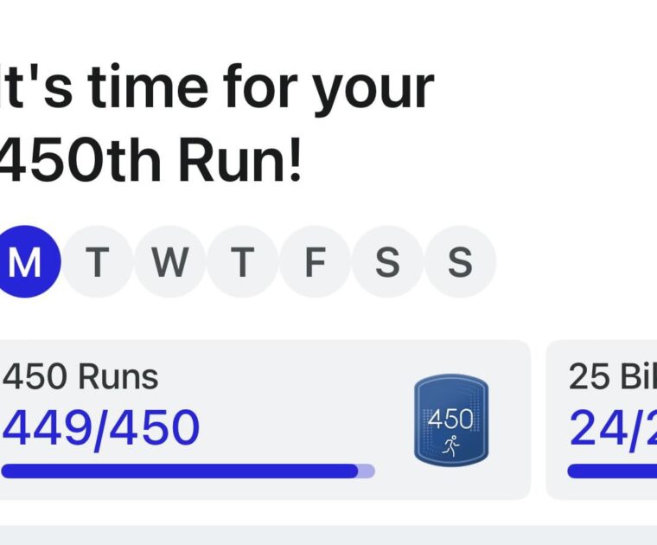Click the "450th Run!" heading line
The width and height of the screenshot is (657, 545).
click(x=151, y=163)
